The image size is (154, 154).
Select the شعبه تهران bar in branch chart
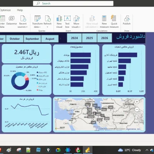[x=125, y=61]
